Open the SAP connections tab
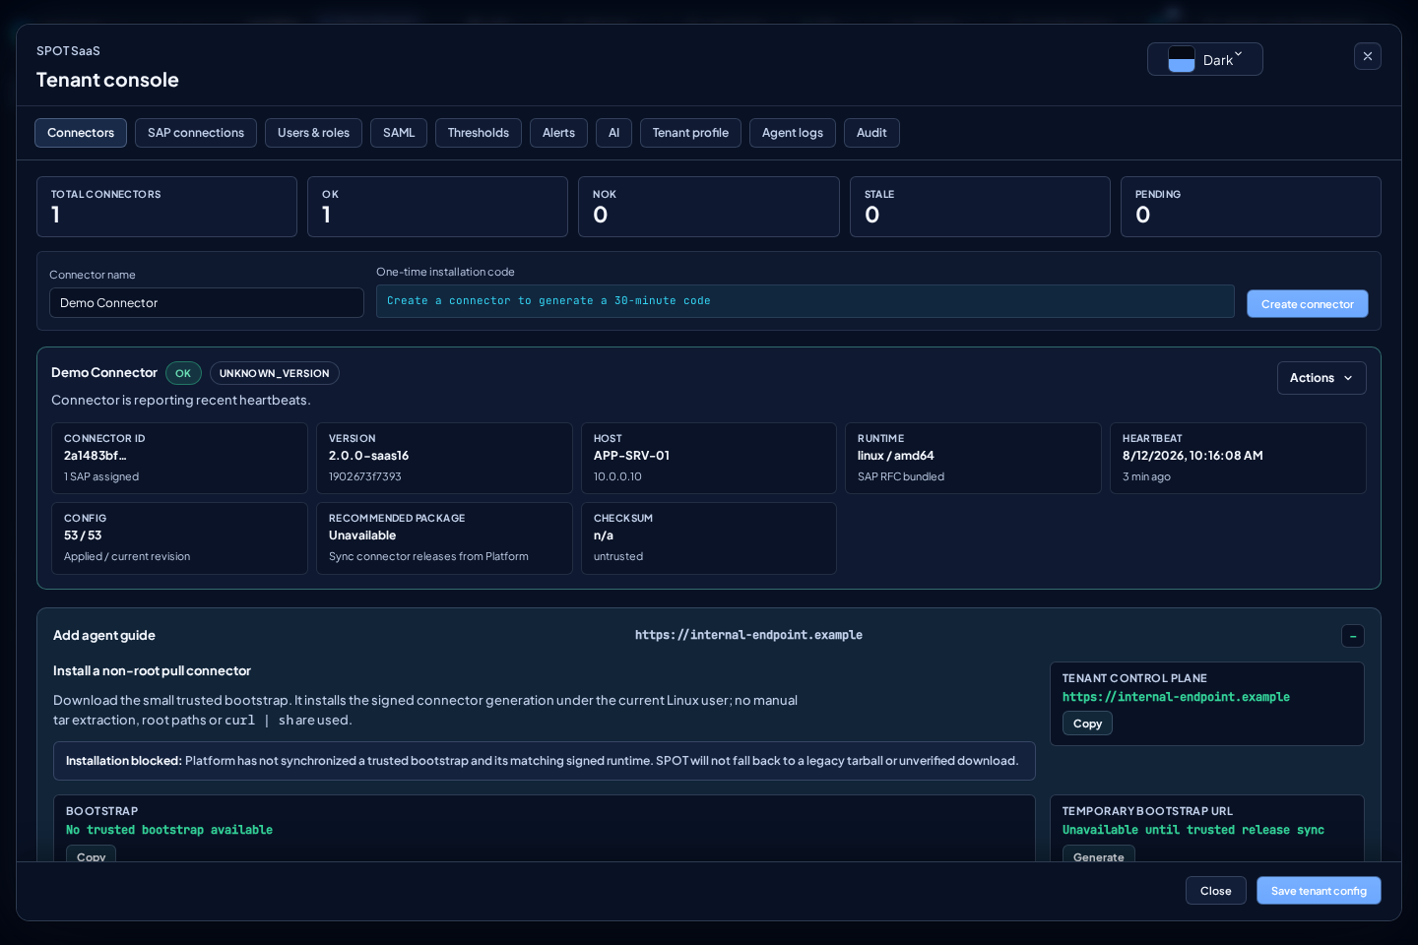The image size is (1418, 945). pos(196,133)
